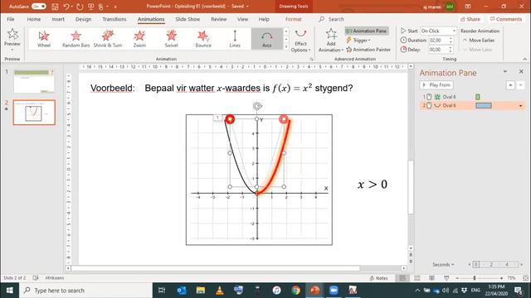Open Zoom app from the taskbar
531x298 pixels.
click(334, 291)
